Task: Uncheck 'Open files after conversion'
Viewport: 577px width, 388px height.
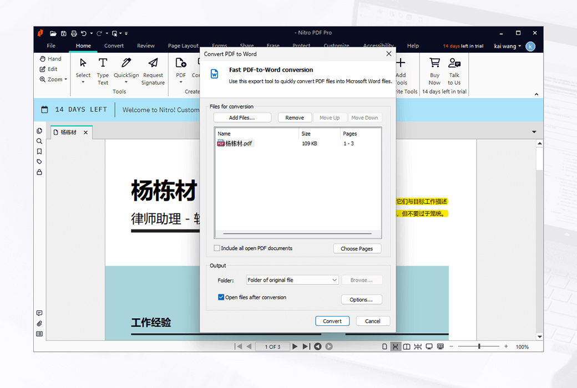Action: pyautogui.click(x=221, y=297)
